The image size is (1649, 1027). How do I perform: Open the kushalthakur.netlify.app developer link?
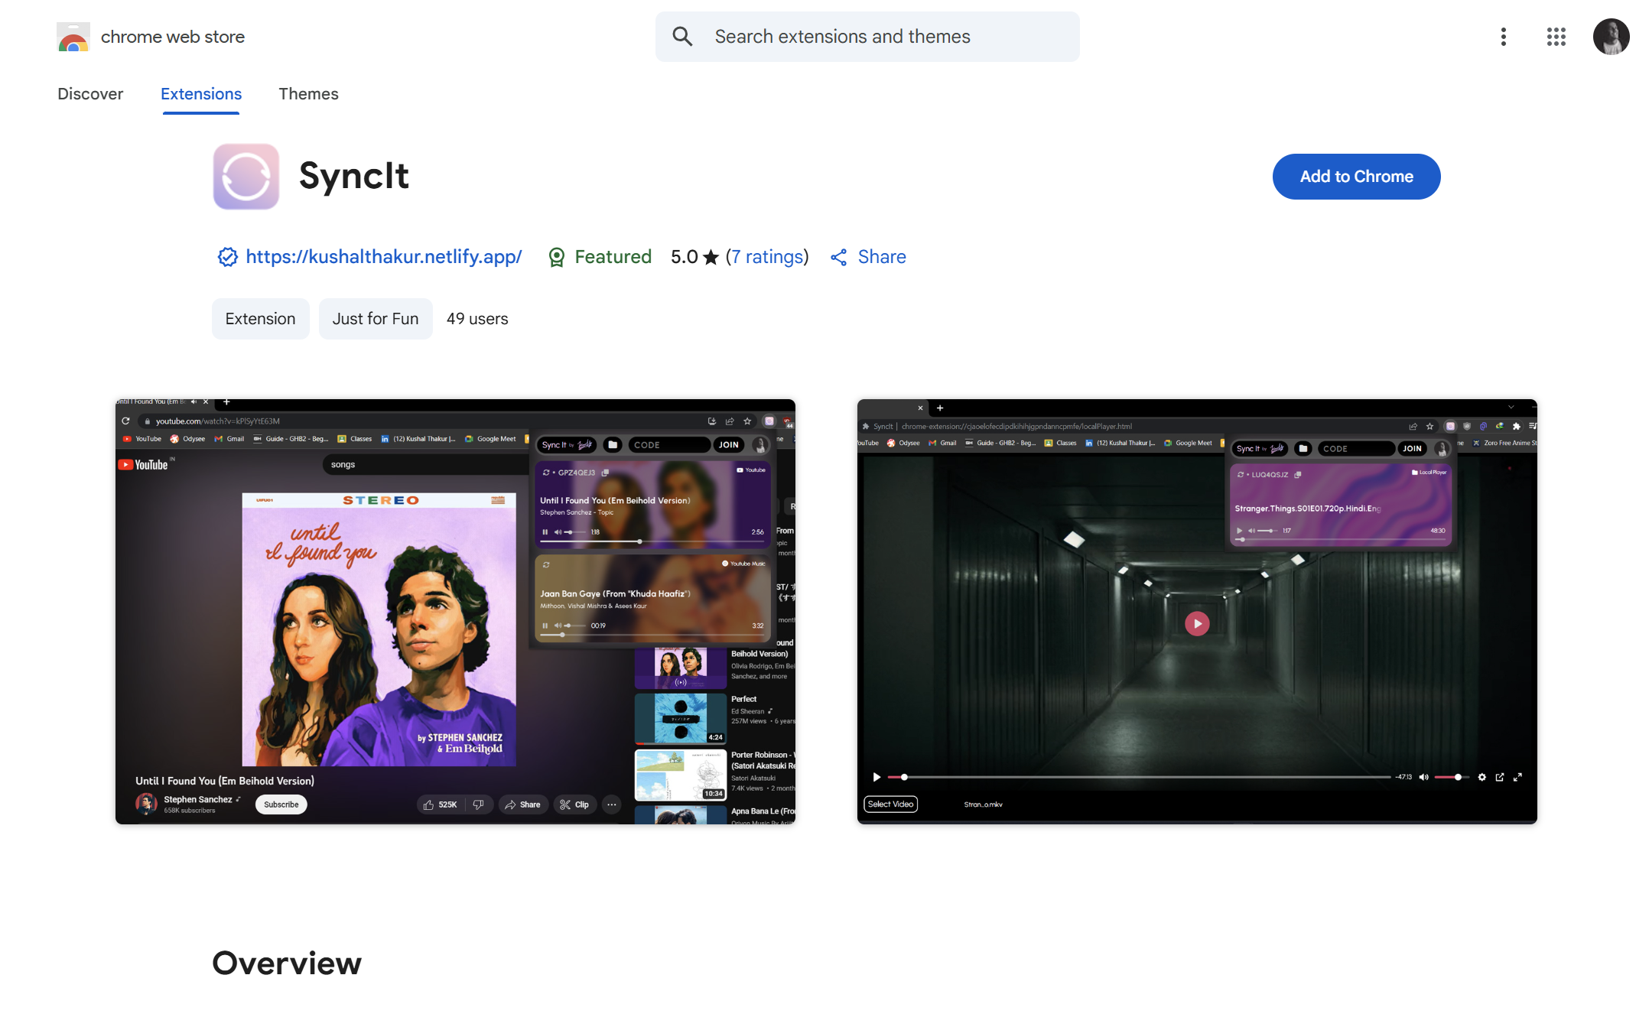click(384, 257)
